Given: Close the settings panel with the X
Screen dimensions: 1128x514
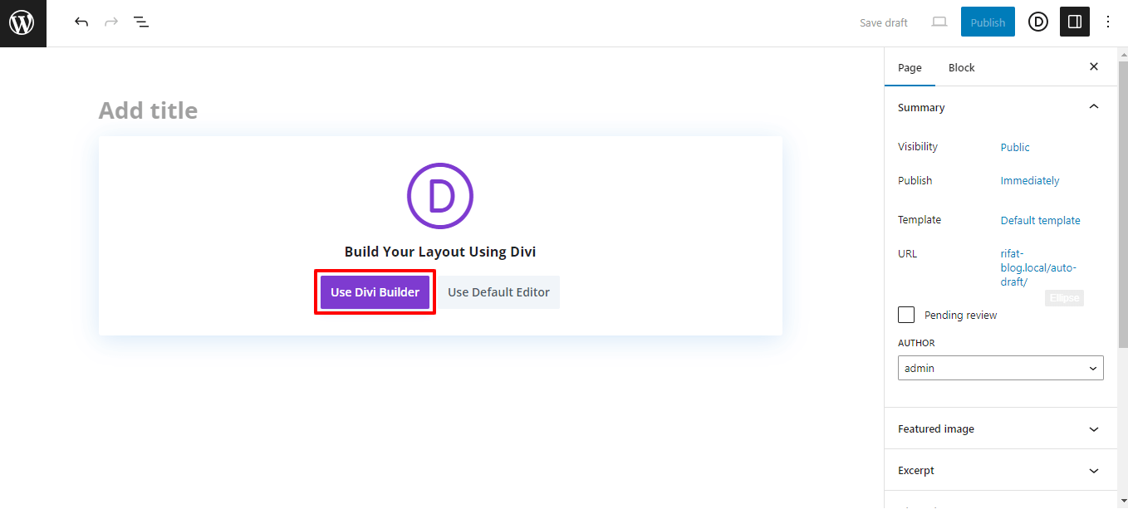Looking at the screenshot, I should click(1093, 66).
